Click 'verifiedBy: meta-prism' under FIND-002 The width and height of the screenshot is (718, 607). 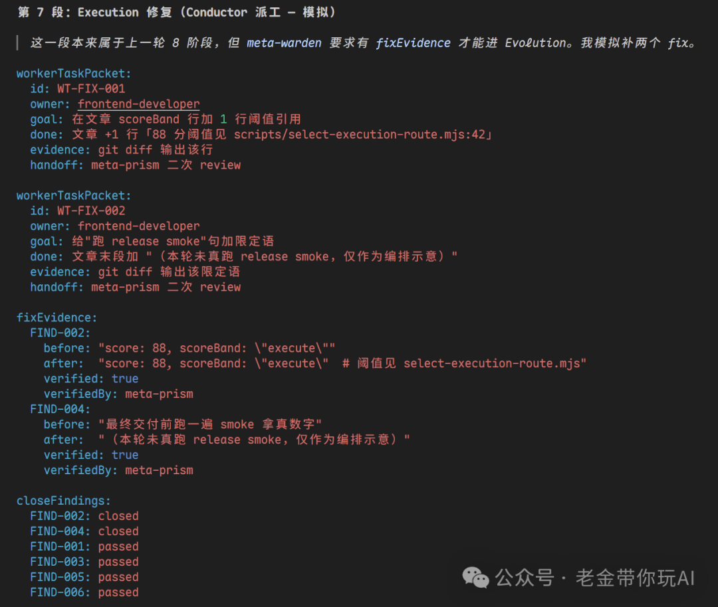point(118,394)
